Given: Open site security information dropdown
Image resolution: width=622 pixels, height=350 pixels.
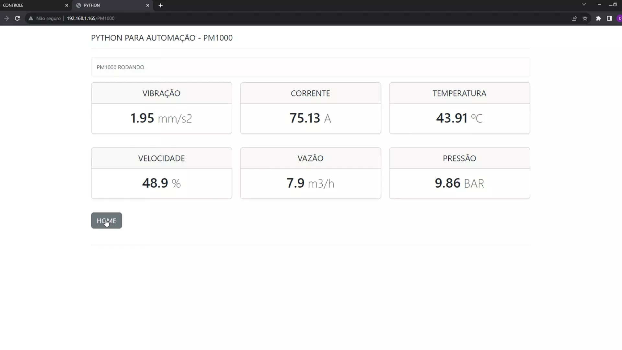Looking at the screenshot, I should click(x=44, y=18).
